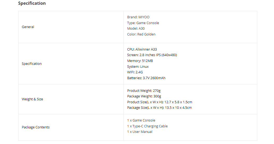274x144 pixels.
Task: Click 1 x Type-C Charging Cable text
Action: click(147, 126)
